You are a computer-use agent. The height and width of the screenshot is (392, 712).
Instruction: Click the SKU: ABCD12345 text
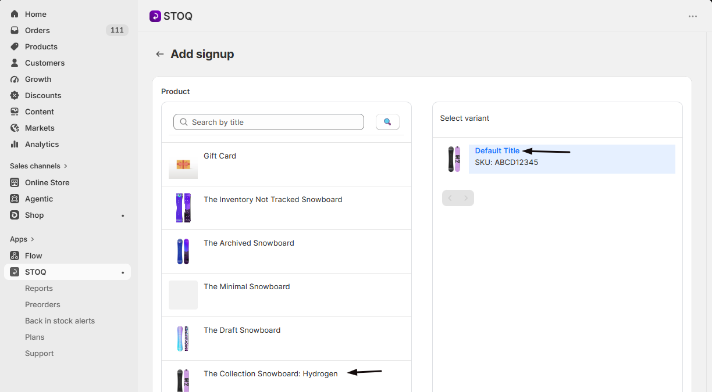click(x=507, y=163)
